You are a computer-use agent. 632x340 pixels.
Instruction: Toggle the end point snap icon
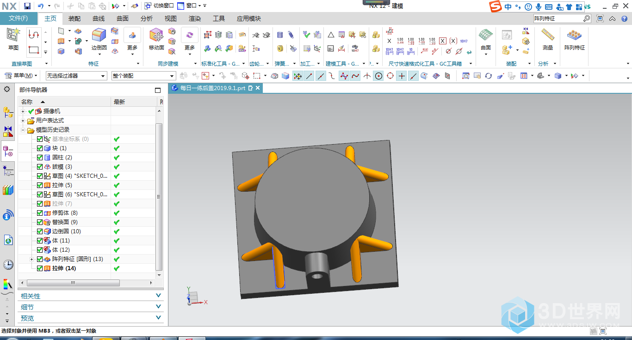[309, 76]
